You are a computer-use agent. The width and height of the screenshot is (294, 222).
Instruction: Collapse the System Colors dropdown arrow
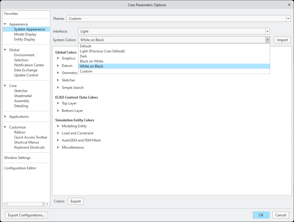[x=267, y=40]
